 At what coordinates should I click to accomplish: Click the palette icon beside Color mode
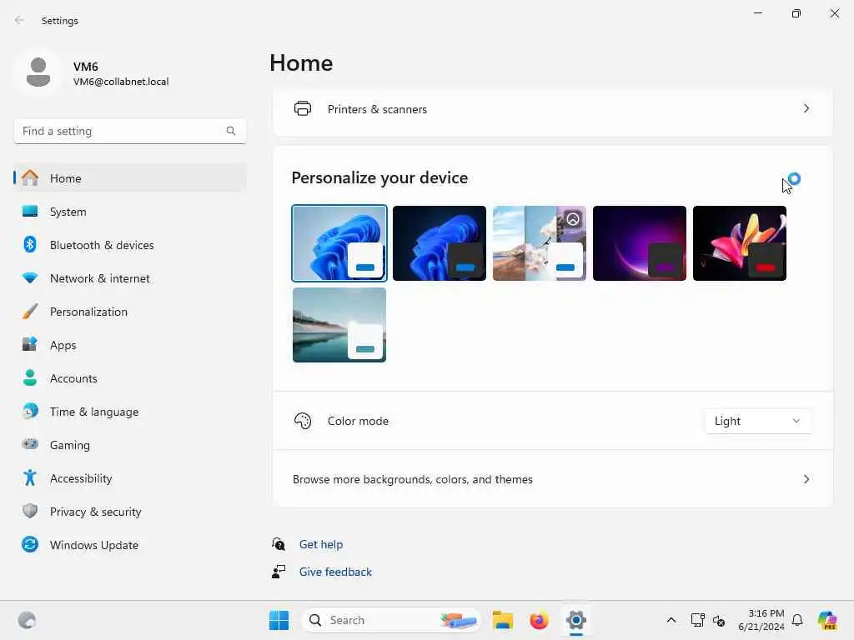pyautogui.click(x=303, y=421)
